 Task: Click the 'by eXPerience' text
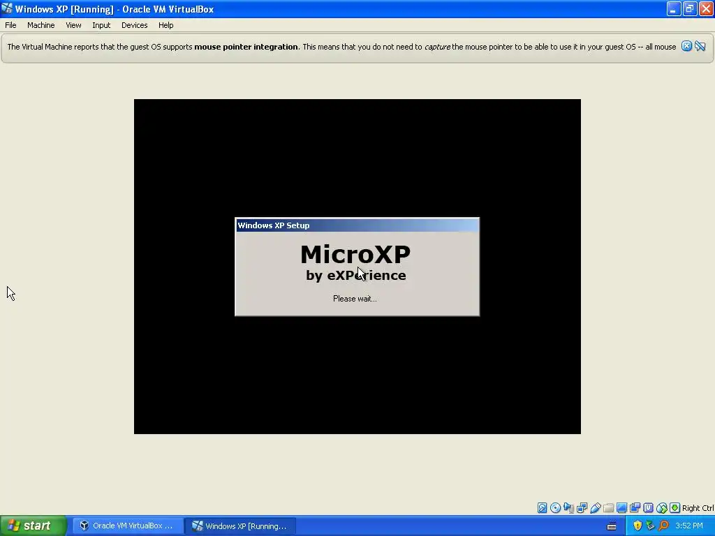(355, 275)
